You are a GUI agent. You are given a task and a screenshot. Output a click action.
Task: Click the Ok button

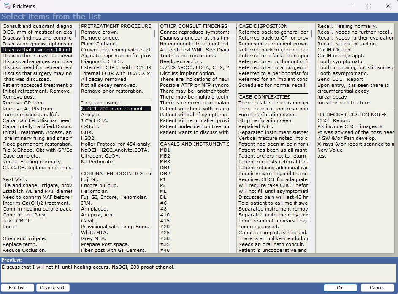[x=339, y=288]
